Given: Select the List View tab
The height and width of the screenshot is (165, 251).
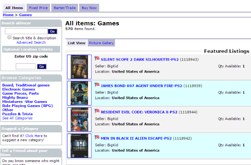Looking at the screenshot, I should click(x=76, y=43).
